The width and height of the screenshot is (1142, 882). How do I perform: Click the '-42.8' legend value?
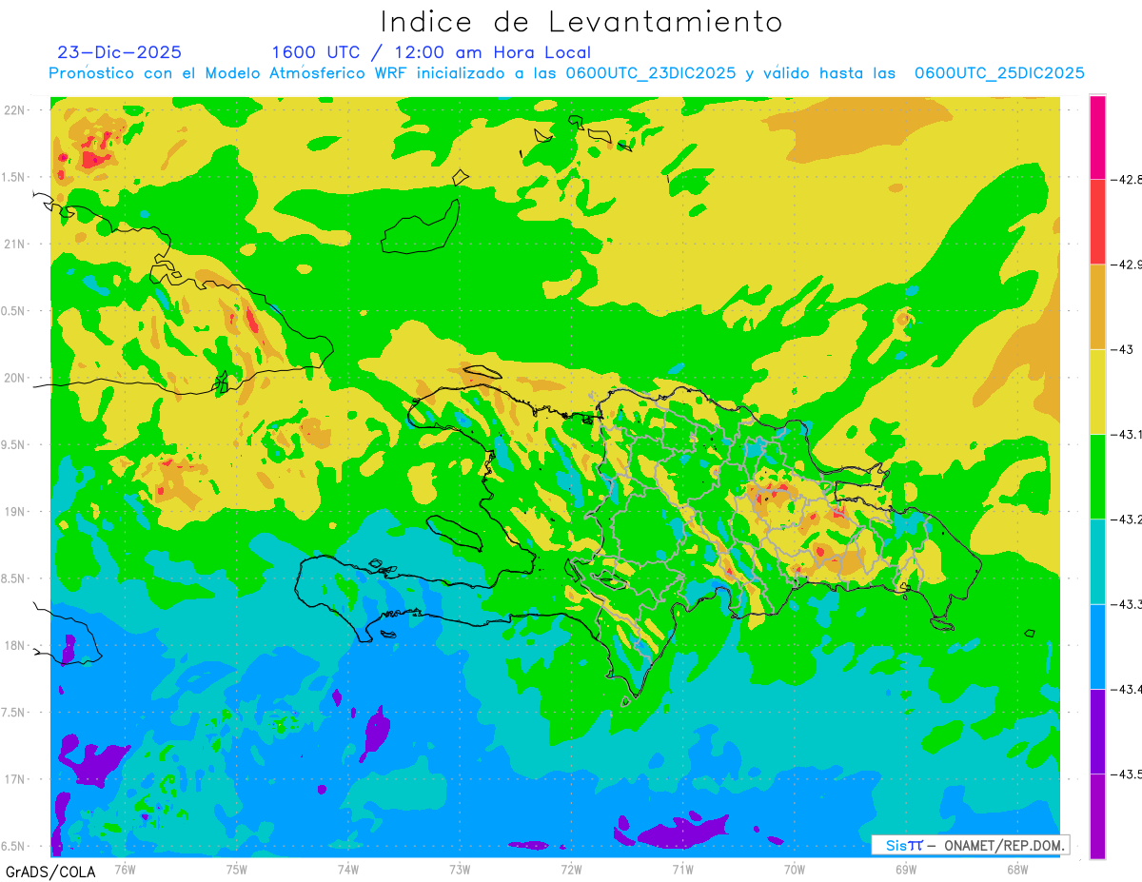1125,180
